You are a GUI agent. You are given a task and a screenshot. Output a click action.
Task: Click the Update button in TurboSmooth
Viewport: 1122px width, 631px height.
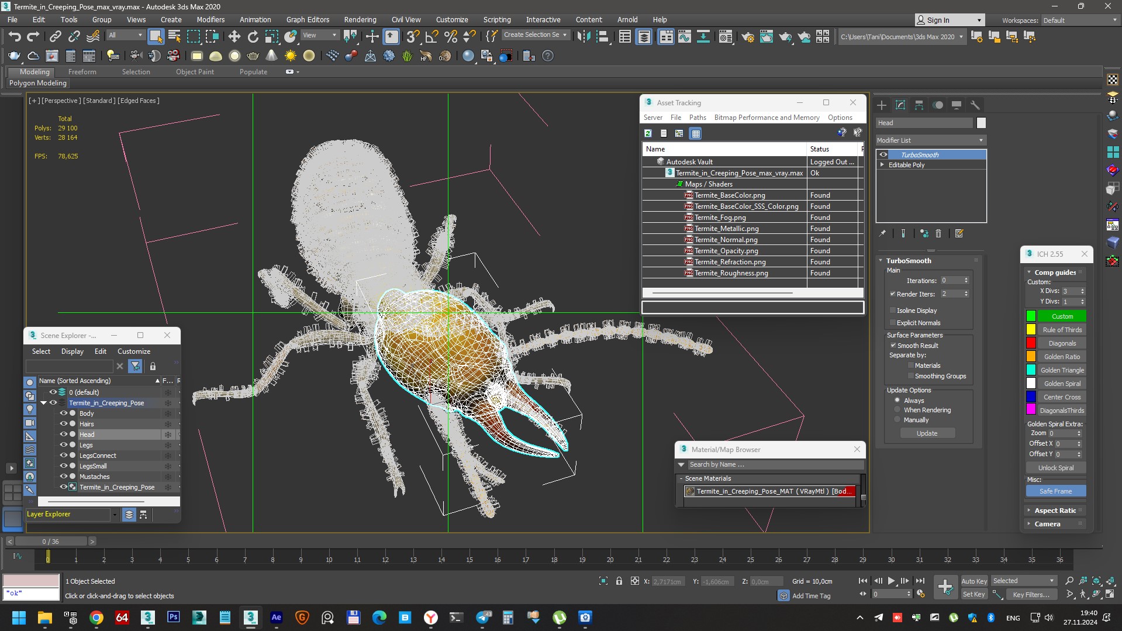[927, 433]
